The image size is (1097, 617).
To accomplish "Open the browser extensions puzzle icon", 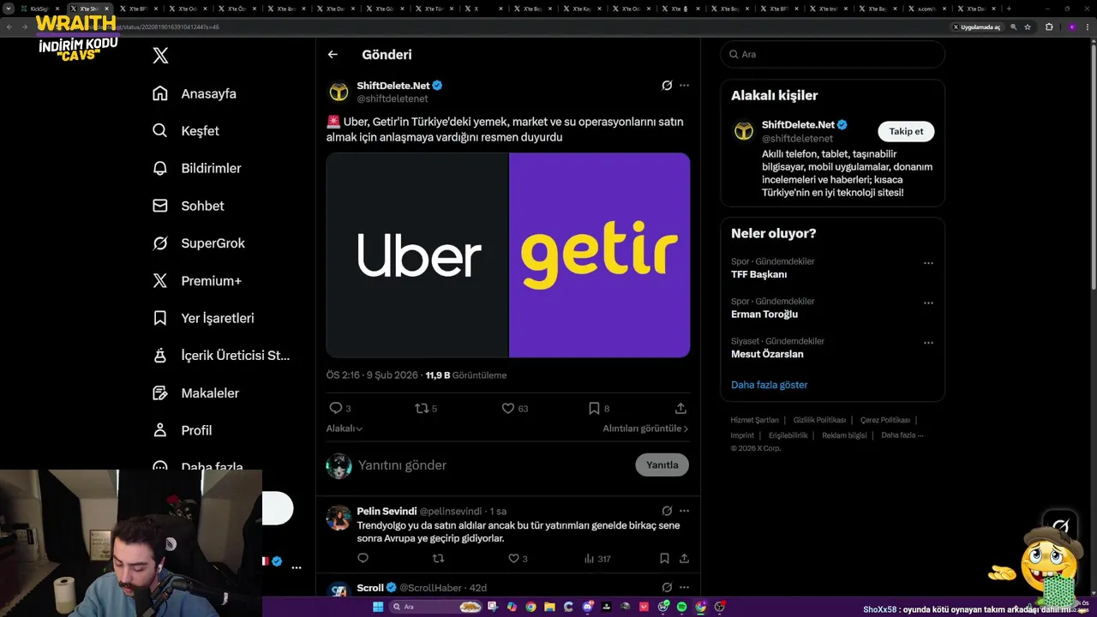I will (1049, 27).
